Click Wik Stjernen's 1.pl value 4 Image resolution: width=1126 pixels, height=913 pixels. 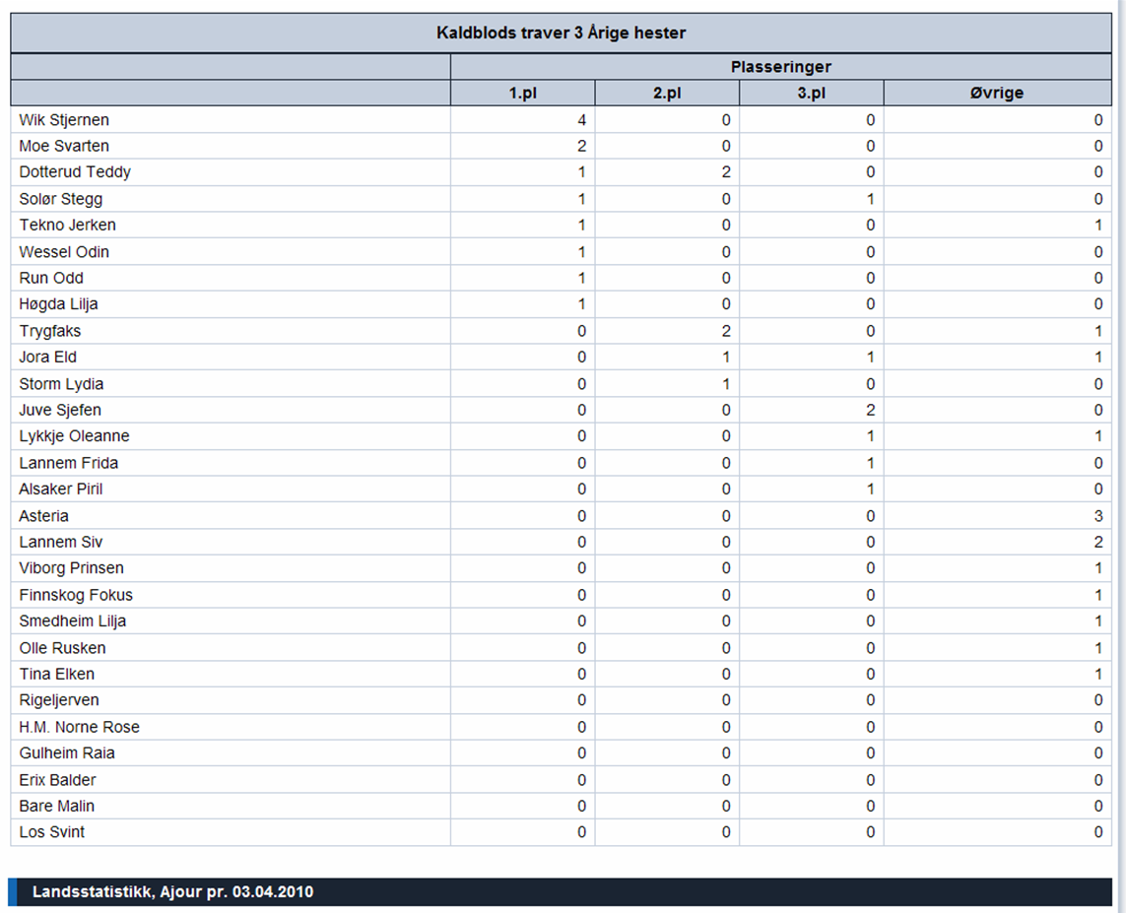(x=581, y=120)
